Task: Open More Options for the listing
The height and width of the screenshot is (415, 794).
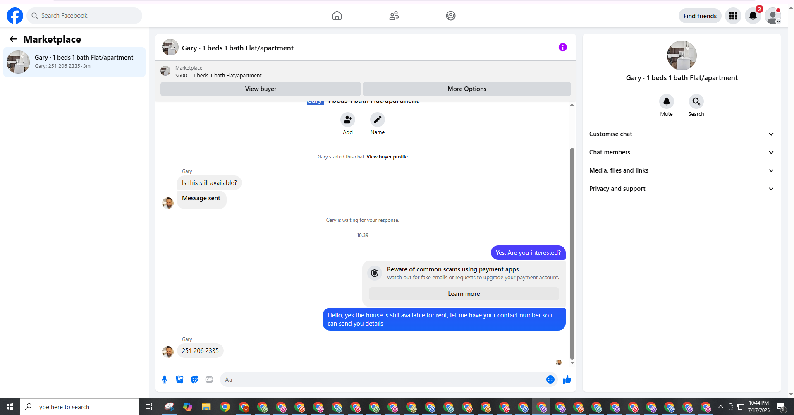Action: point(467,89)
